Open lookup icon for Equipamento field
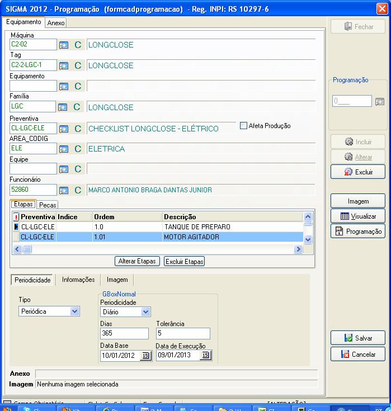Image resolution: width=391 pixels, height=411 pixels. [63, 86]
